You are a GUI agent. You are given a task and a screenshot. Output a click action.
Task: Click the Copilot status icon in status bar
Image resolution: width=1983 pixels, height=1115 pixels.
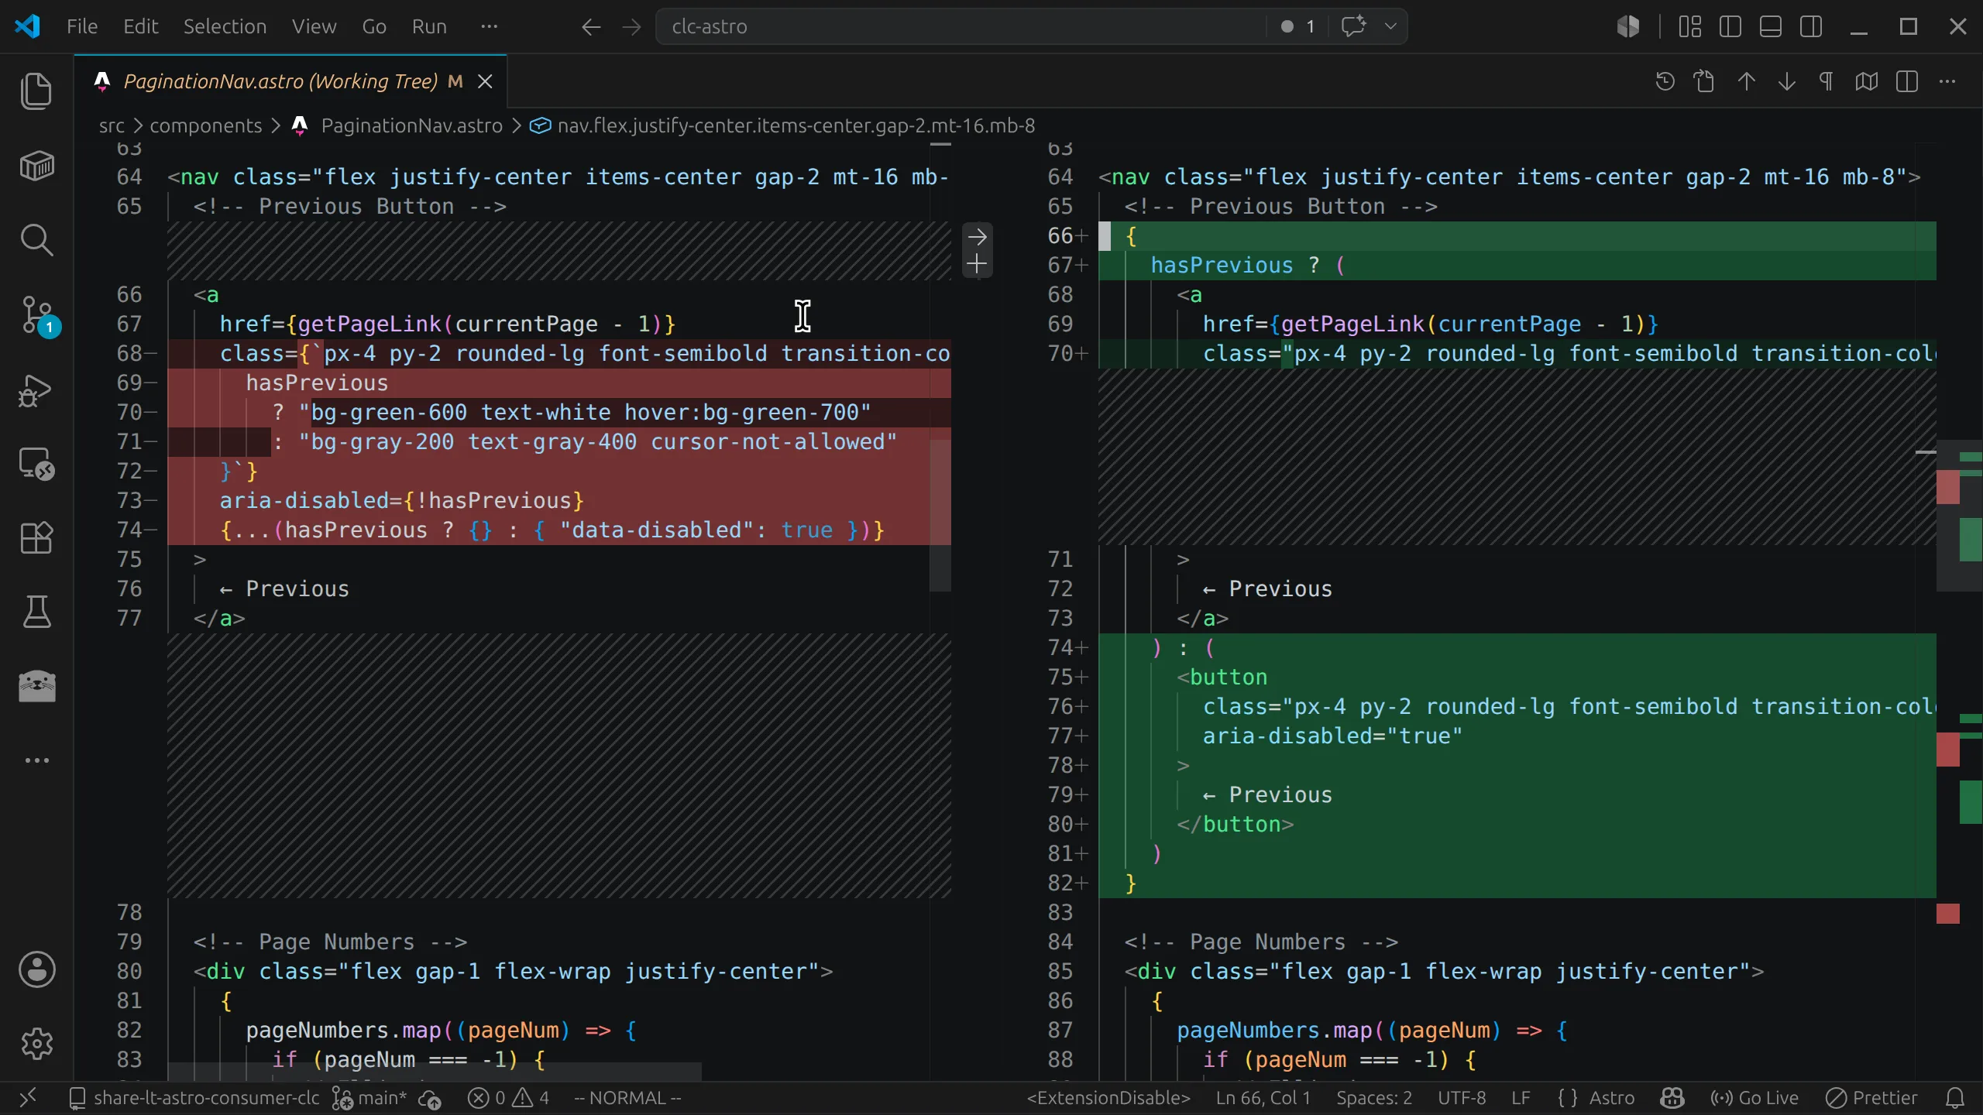(x=1672, y=1098)
